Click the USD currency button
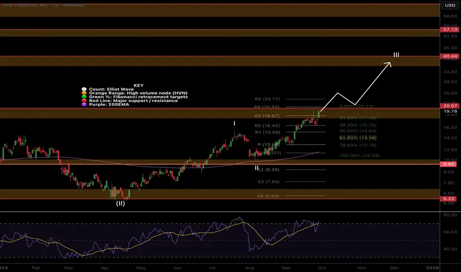Image resolution: width=461 pixels, height=272 pixels. pos(450,5)
